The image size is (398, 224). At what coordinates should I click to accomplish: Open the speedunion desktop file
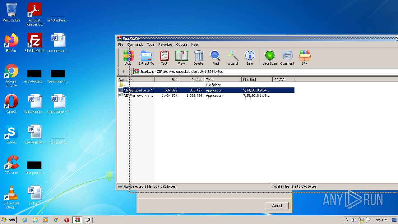coord(58,77)
